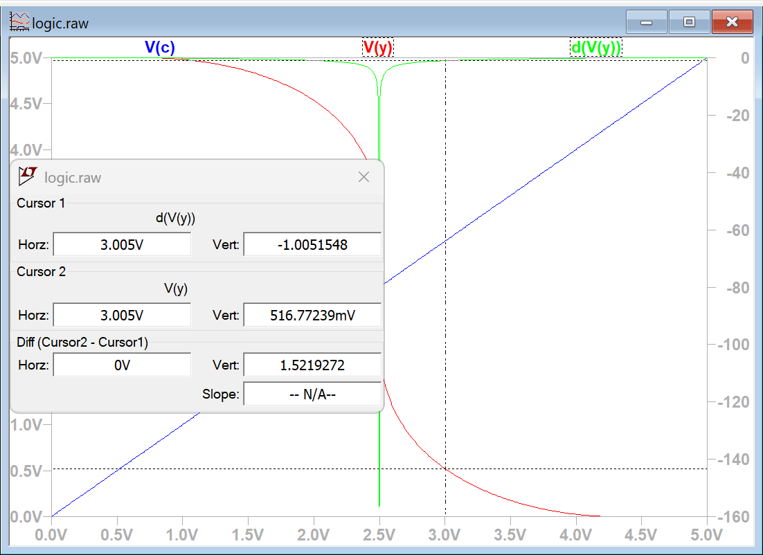Screen dimensions: 763x555
Task: Click the -20 label on the right axis
Action: point(737,116)
